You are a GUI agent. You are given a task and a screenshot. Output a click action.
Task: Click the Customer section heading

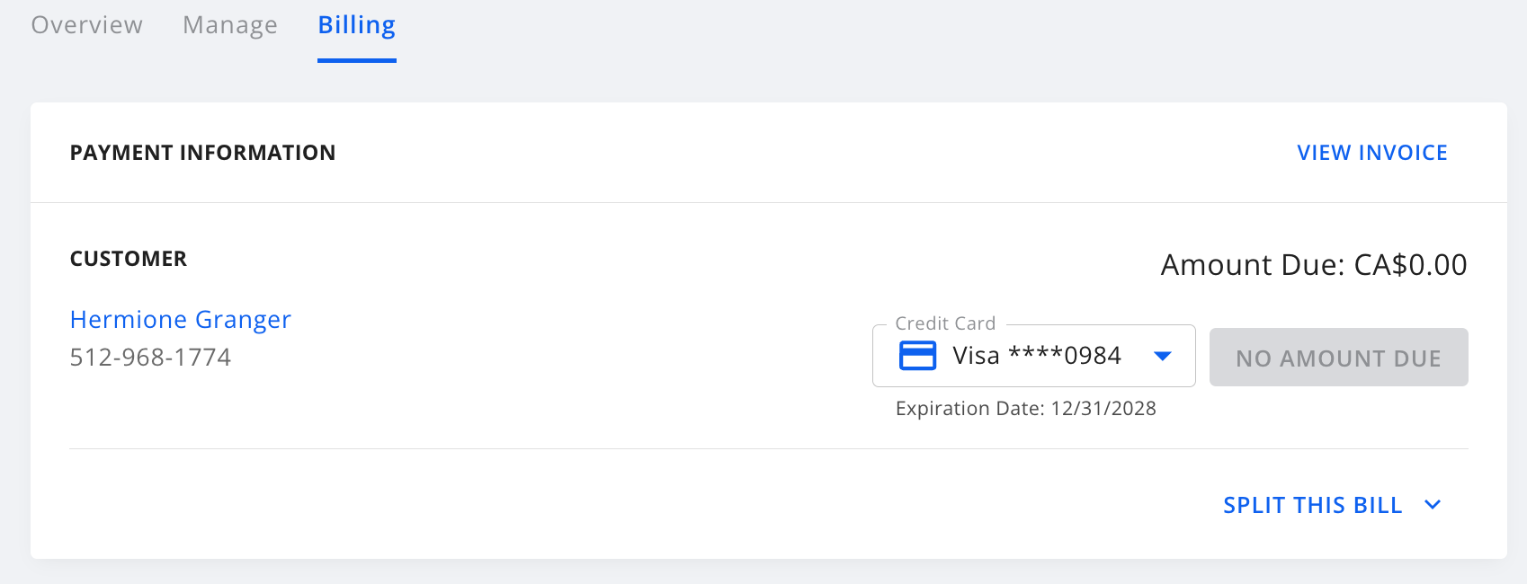(x=129, y=259)
